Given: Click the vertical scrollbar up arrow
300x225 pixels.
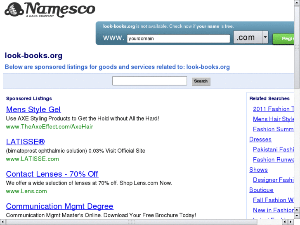Looking at the screenshot, I should click(x=297, y=2).
